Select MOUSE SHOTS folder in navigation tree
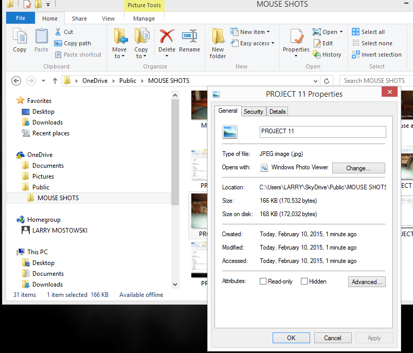The height and width of the screenshot is (353, 413). pyautogui.click(x=88, y=198)
